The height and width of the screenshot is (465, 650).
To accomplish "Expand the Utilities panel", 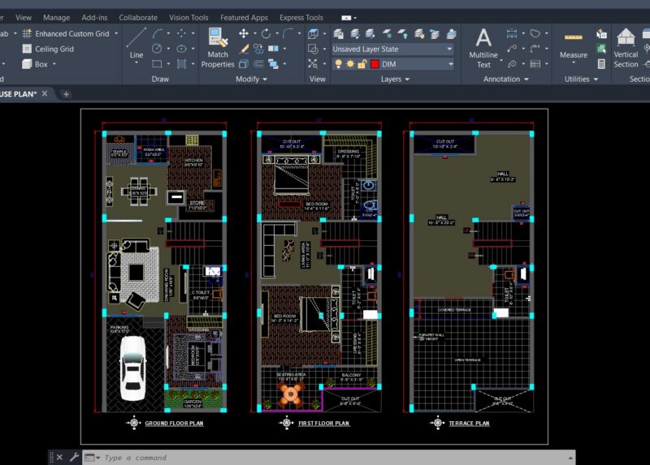I will point(581,79).
